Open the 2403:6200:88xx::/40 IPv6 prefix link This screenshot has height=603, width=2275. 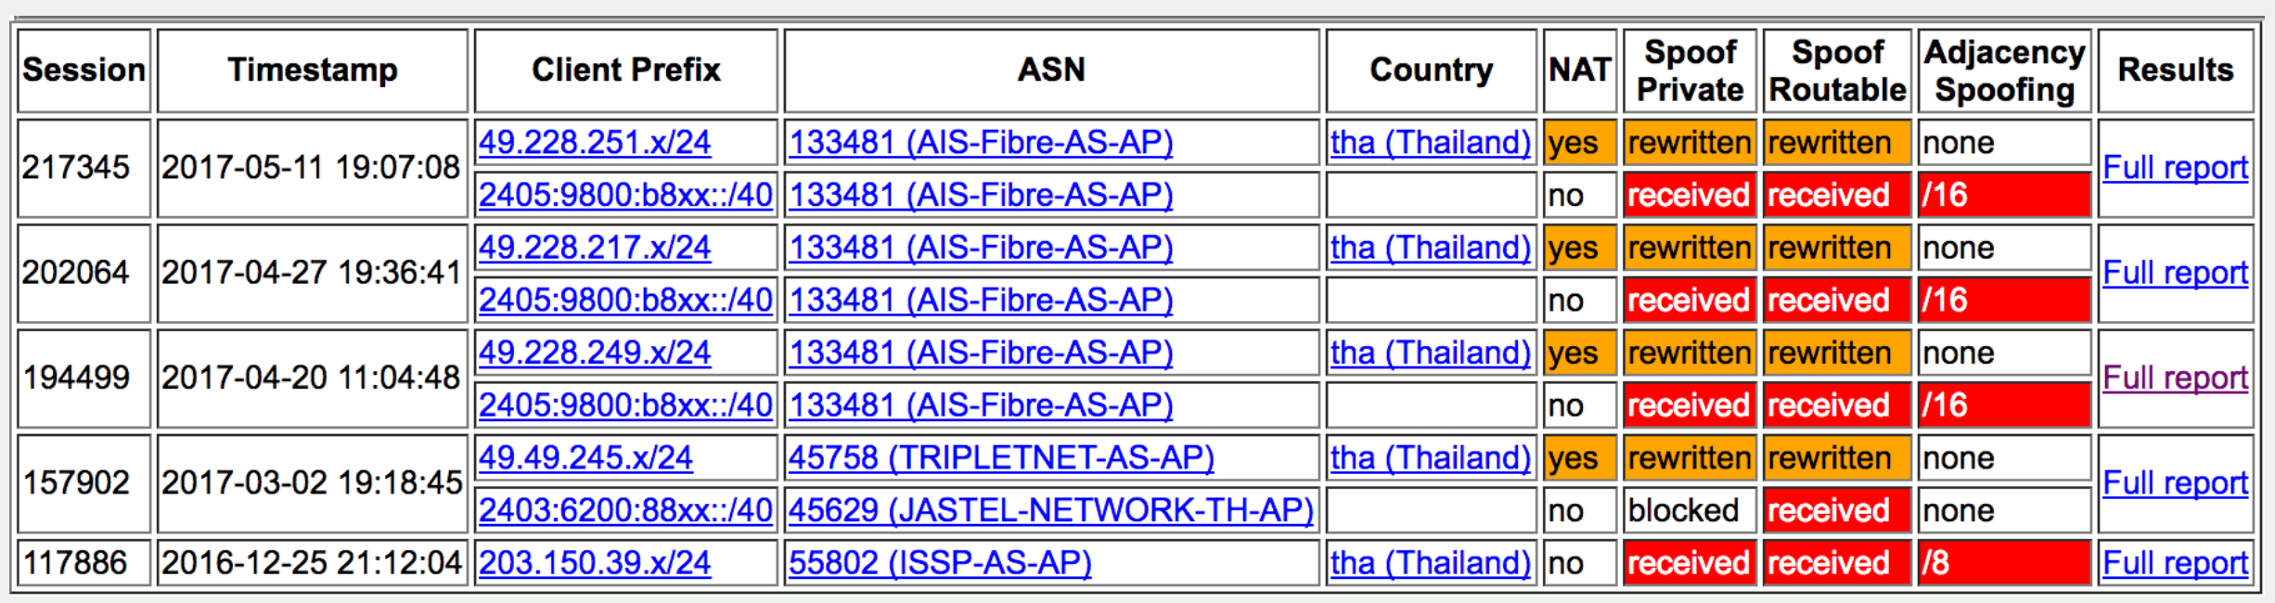tap(625, 510)
